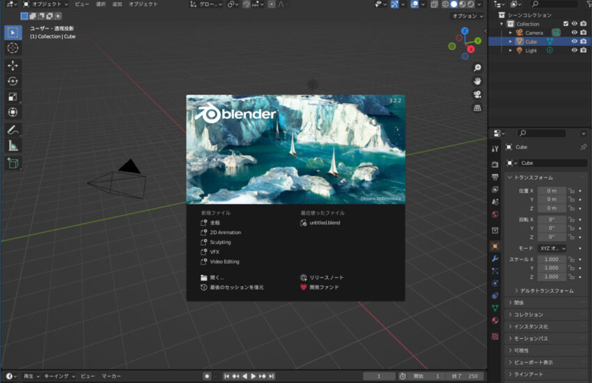Hide Cube in viewport via eye icon
The width and height of the screenshot is (592, 383).
tap(575, 42)
